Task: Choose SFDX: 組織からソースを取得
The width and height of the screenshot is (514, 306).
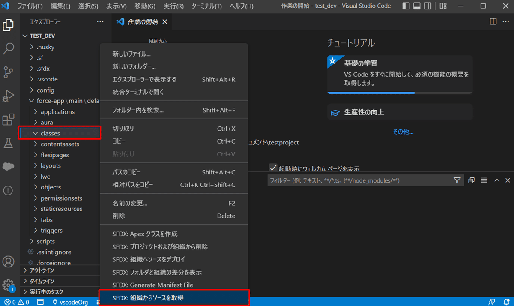Action: tap(174, 297)
